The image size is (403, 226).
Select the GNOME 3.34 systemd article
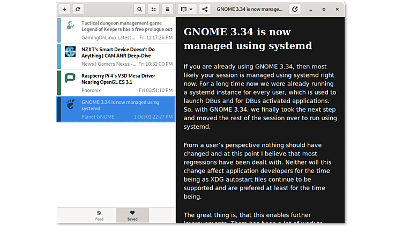coord(126,106)
